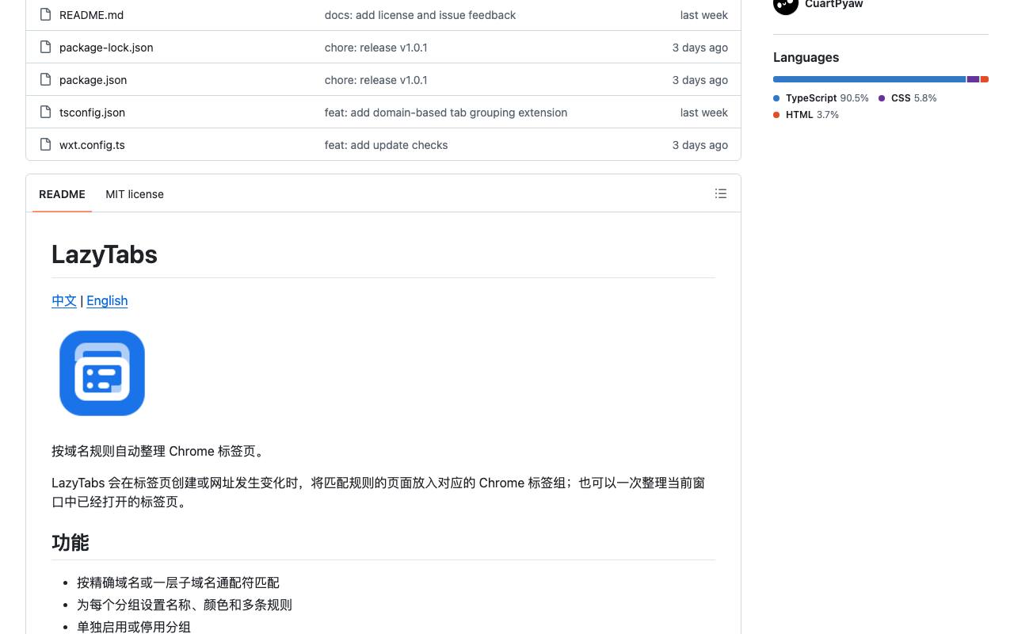
Task: Click the bullet '按精确域名或一层子域名通配符匹配'
Action: point(178,582)
